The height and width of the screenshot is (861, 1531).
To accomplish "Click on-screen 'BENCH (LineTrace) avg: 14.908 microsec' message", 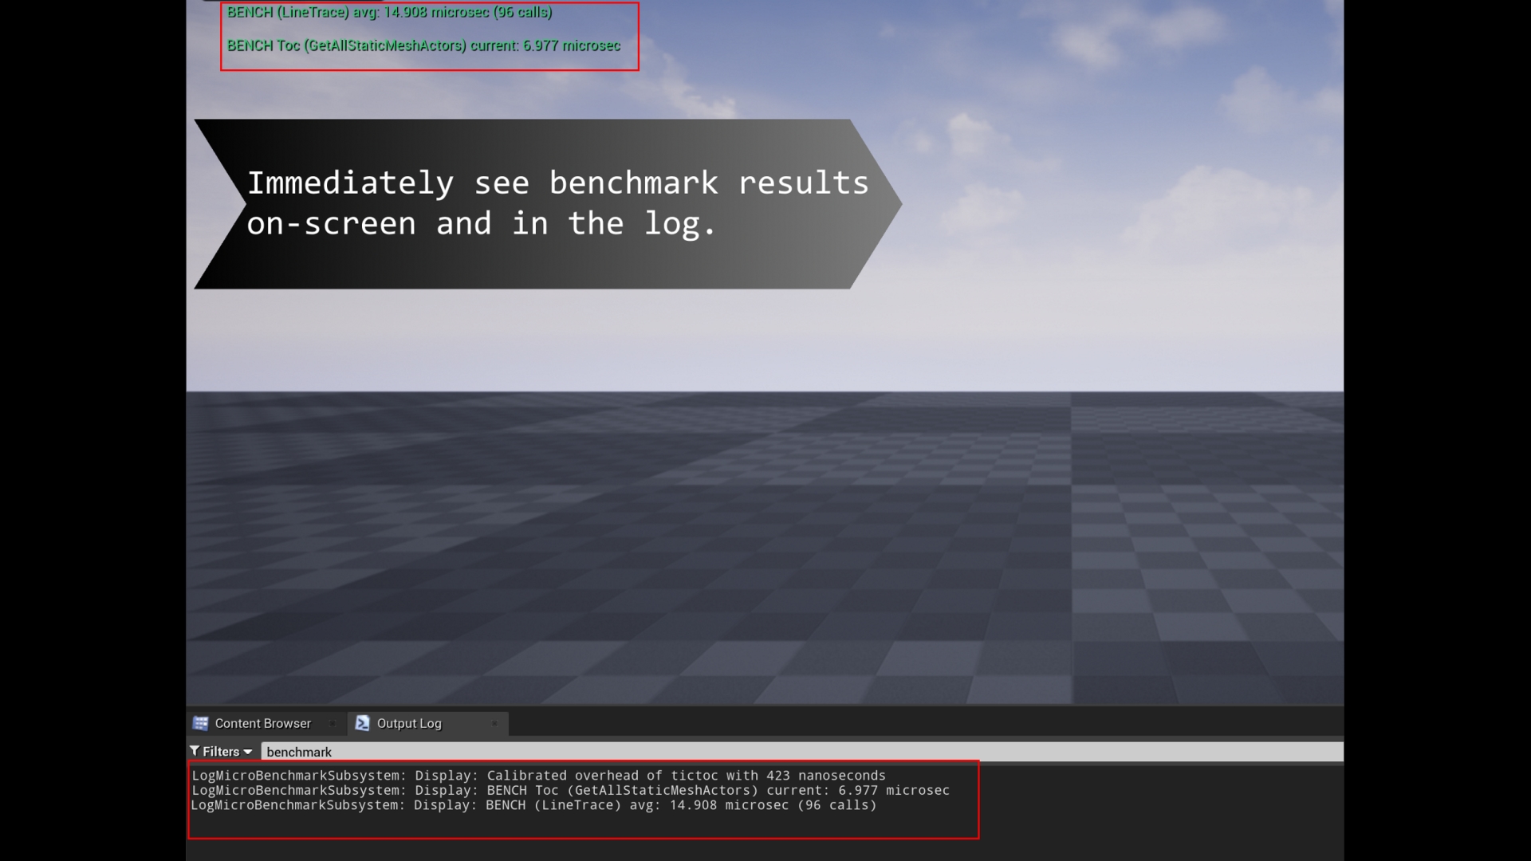I will (x=389, y=12).
